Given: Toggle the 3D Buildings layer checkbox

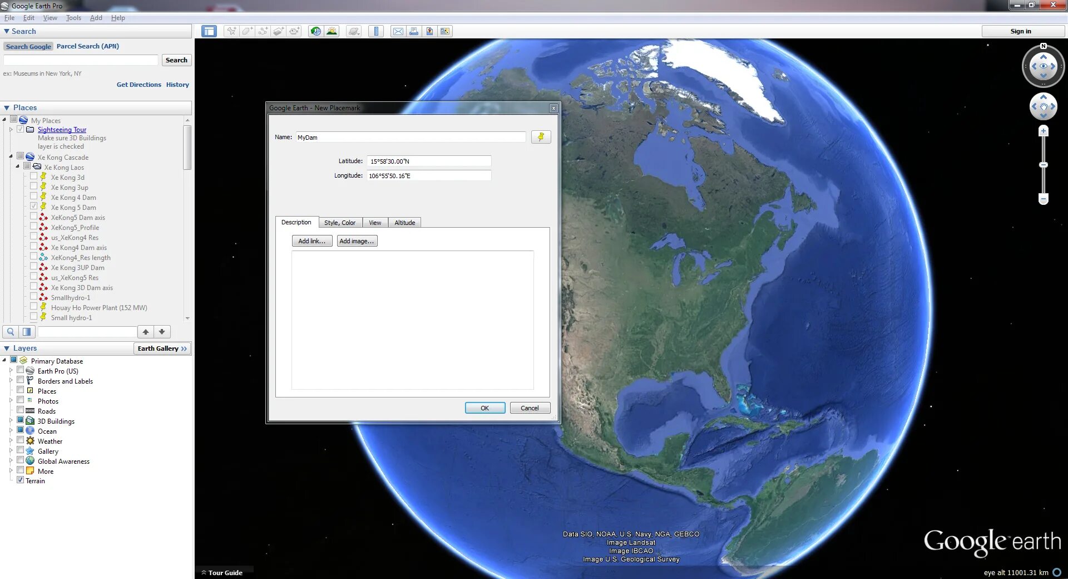Looking at the screenshot, I should point(20,420).
